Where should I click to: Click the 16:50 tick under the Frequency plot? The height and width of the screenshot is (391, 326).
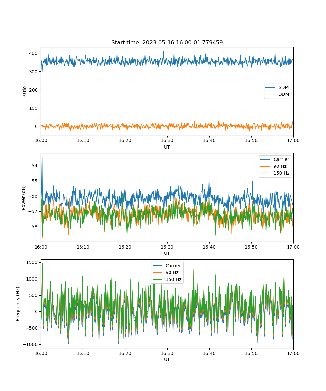pyautogui.click(x=251, y=353)
